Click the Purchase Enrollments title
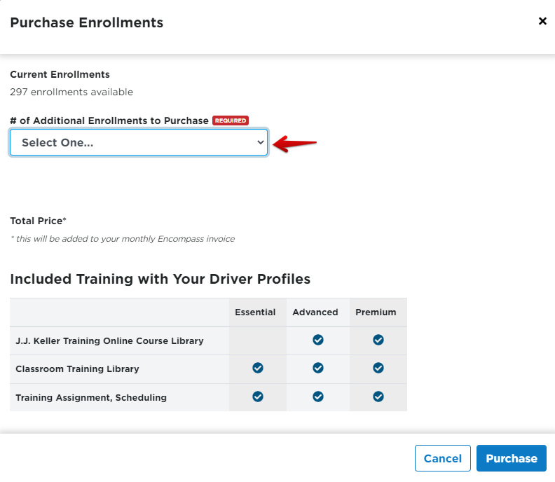The width and height of the screenshot is (555, 482). [87, 22]
